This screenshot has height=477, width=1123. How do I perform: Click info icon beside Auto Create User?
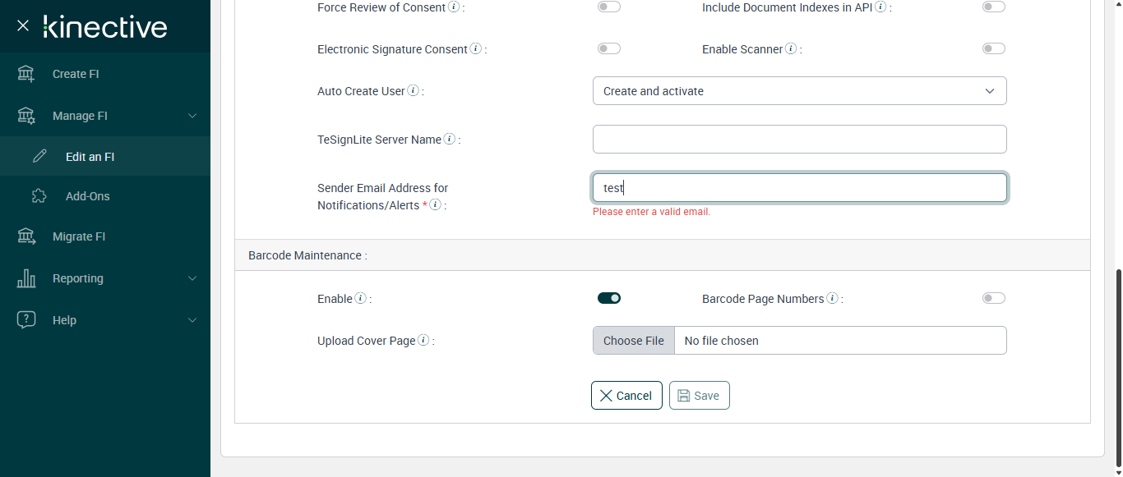(x=413, y=91)
